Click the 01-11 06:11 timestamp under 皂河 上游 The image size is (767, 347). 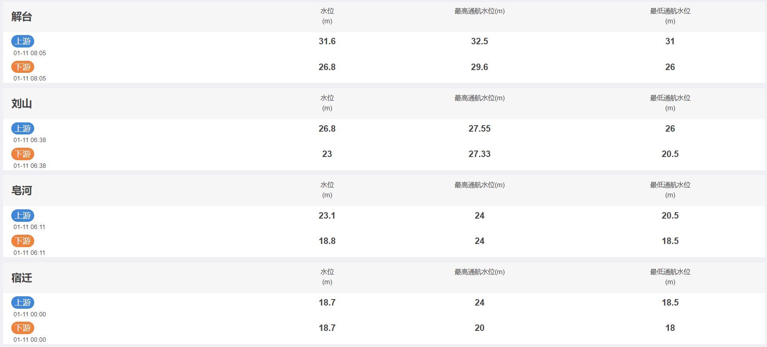29,227
